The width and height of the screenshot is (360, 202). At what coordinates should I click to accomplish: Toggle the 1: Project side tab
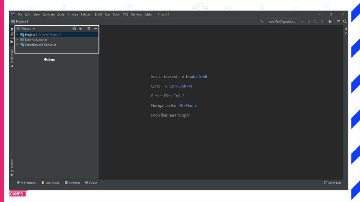pyautogui.click(x=12, y=35)
